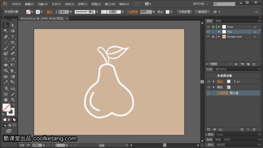The image size is (263, 148).
Task: Open the zoom level dropdown
Action: tap(44, 145)
